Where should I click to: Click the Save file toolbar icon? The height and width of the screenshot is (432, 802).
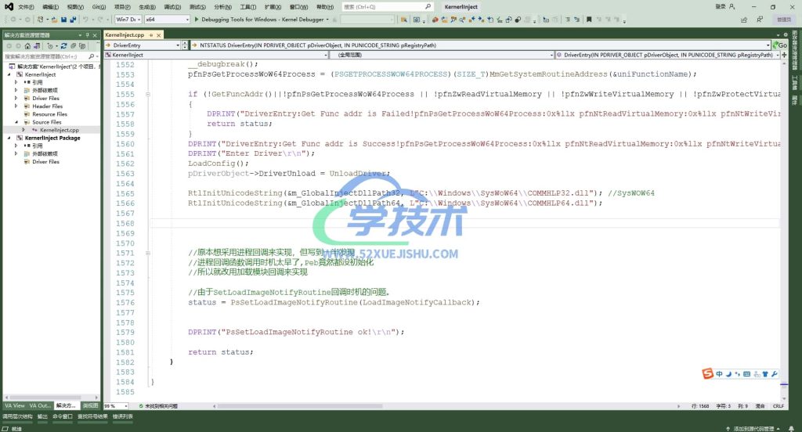pyautogui.click(x=64, y=20)
